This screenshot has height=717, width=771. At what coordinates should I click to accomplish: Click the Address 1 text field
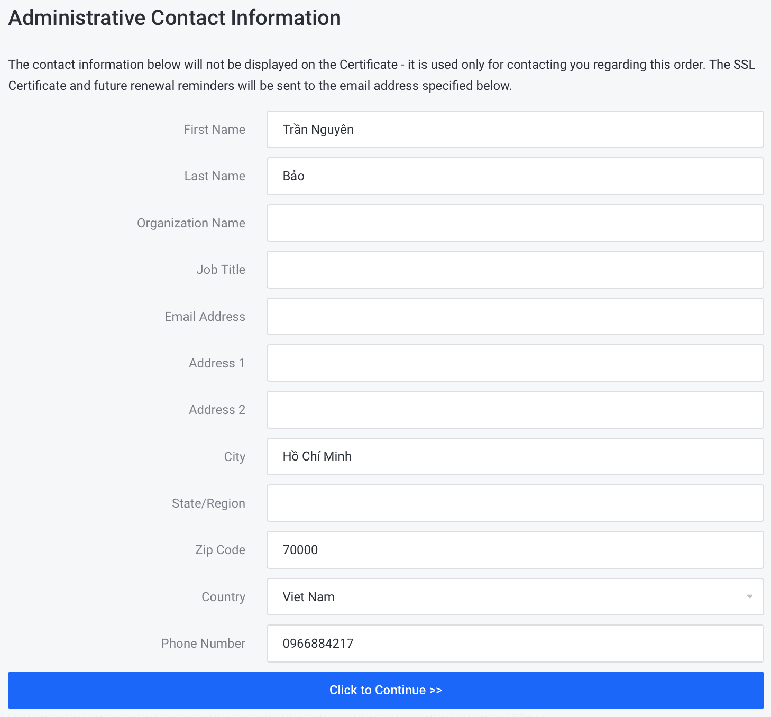pos(515,363)
